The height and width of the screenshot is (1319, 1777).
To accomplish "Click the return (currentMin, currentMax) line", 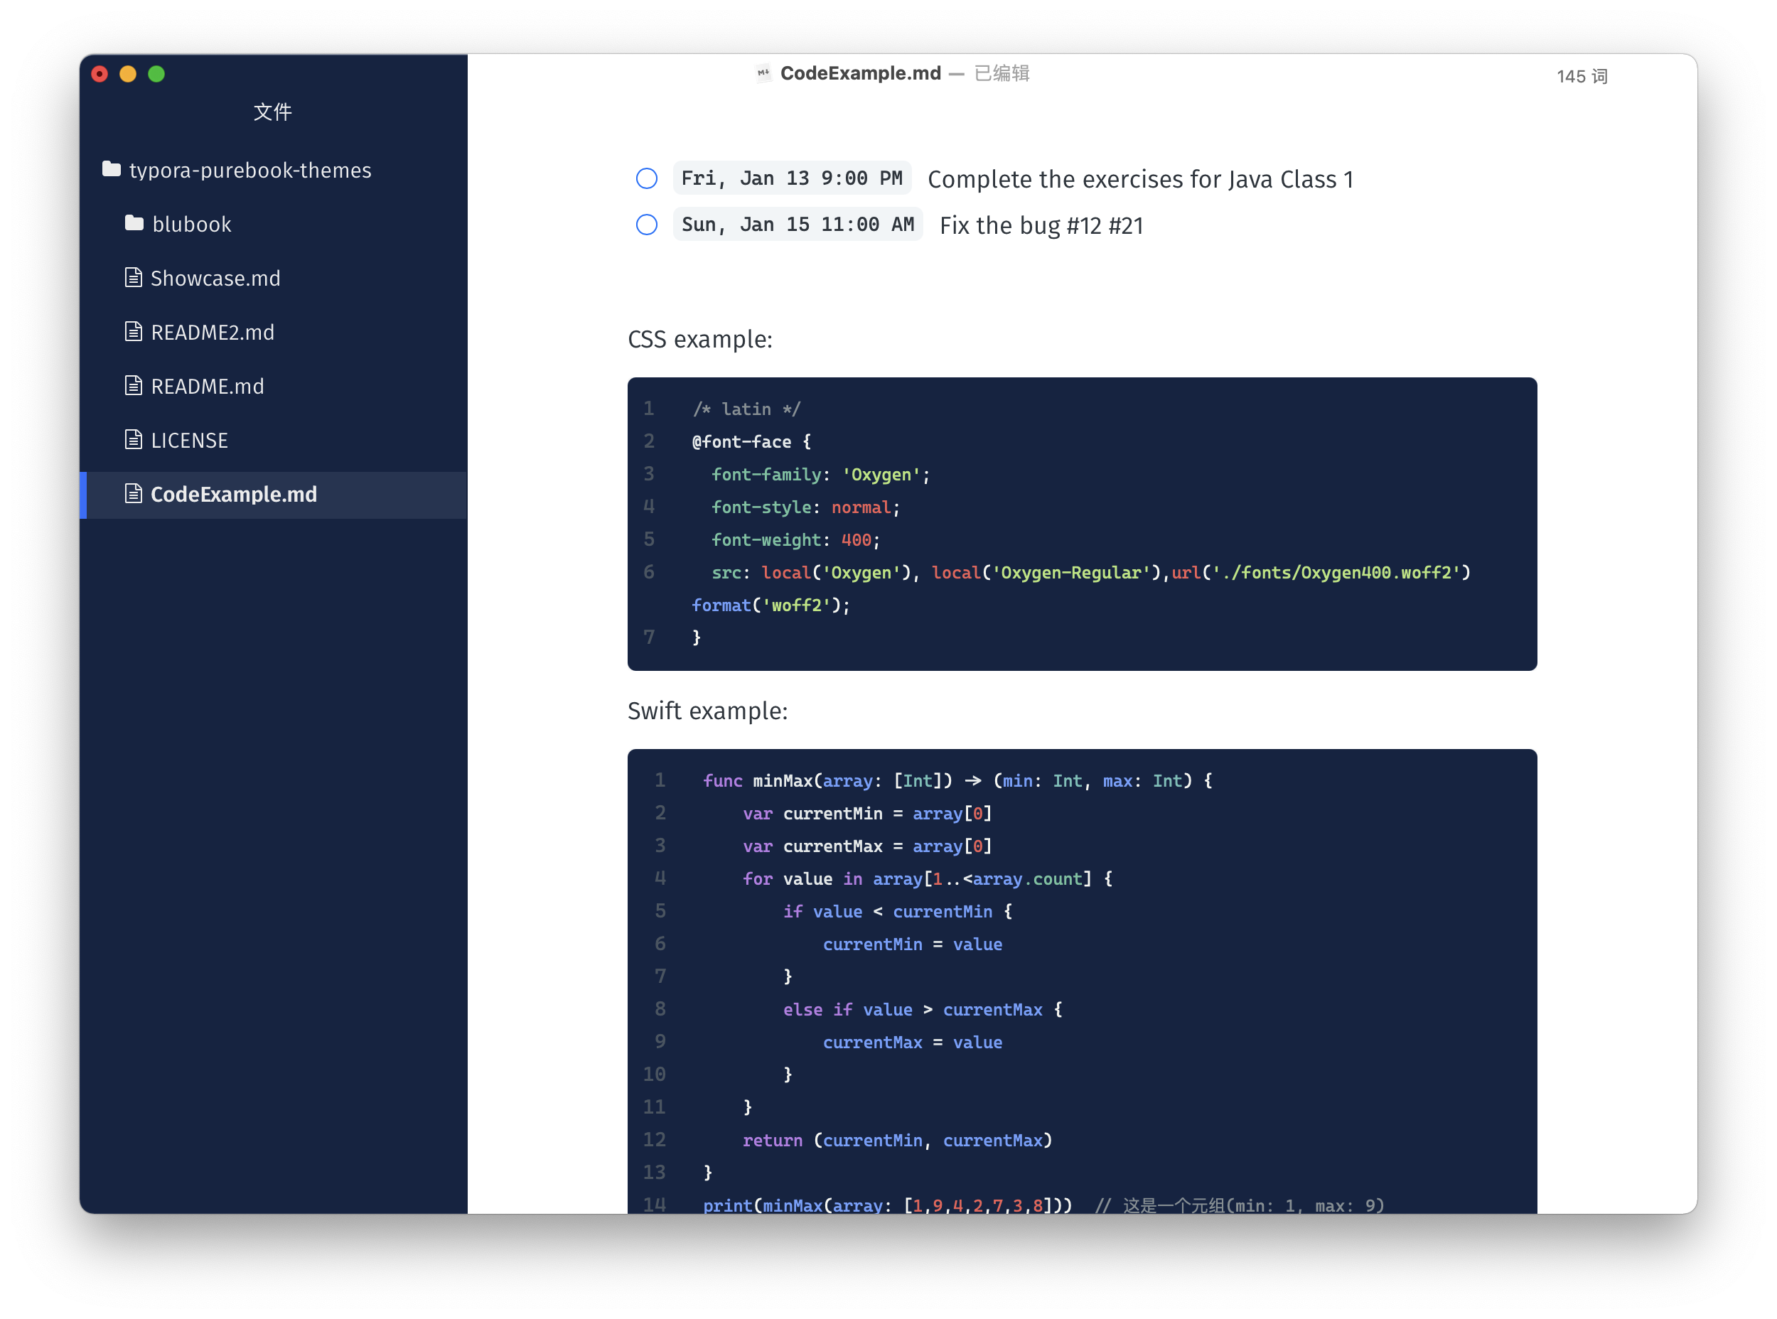I will pos(898,1141).
